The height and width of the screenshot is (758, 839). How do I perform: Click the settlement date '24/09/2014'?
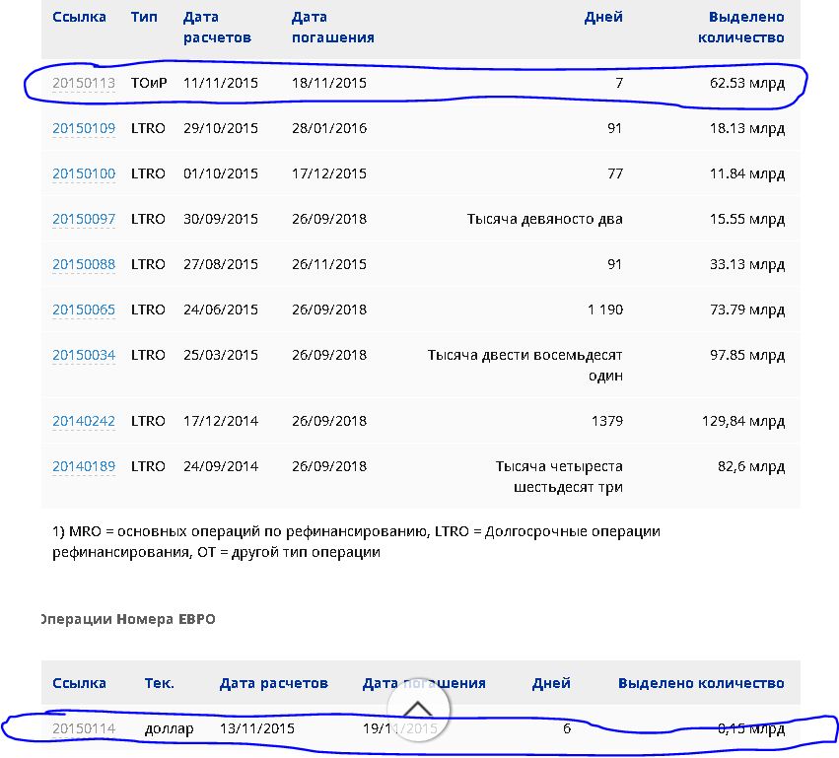221,467
